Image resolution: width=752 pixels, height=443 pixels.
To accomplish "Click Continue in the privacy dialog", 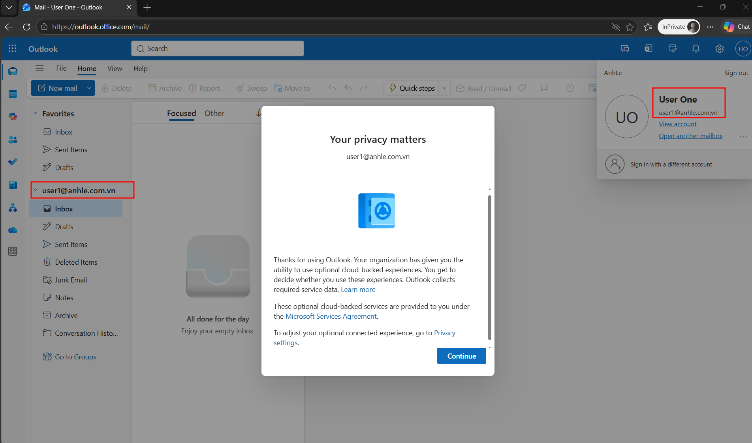I will pyautogui.click(x=461, y=356).
